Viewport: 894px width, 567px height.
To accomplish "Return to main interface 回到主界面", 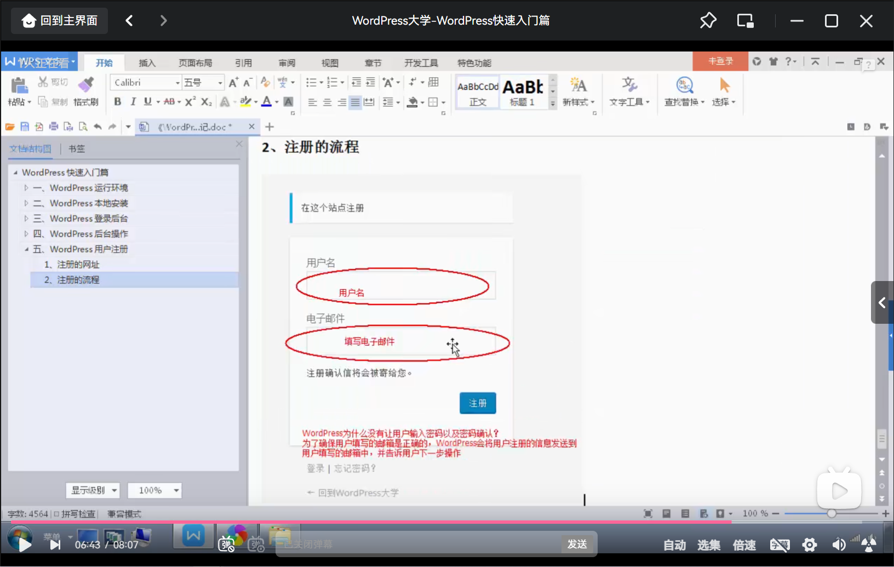I will (x=59, y=21).
